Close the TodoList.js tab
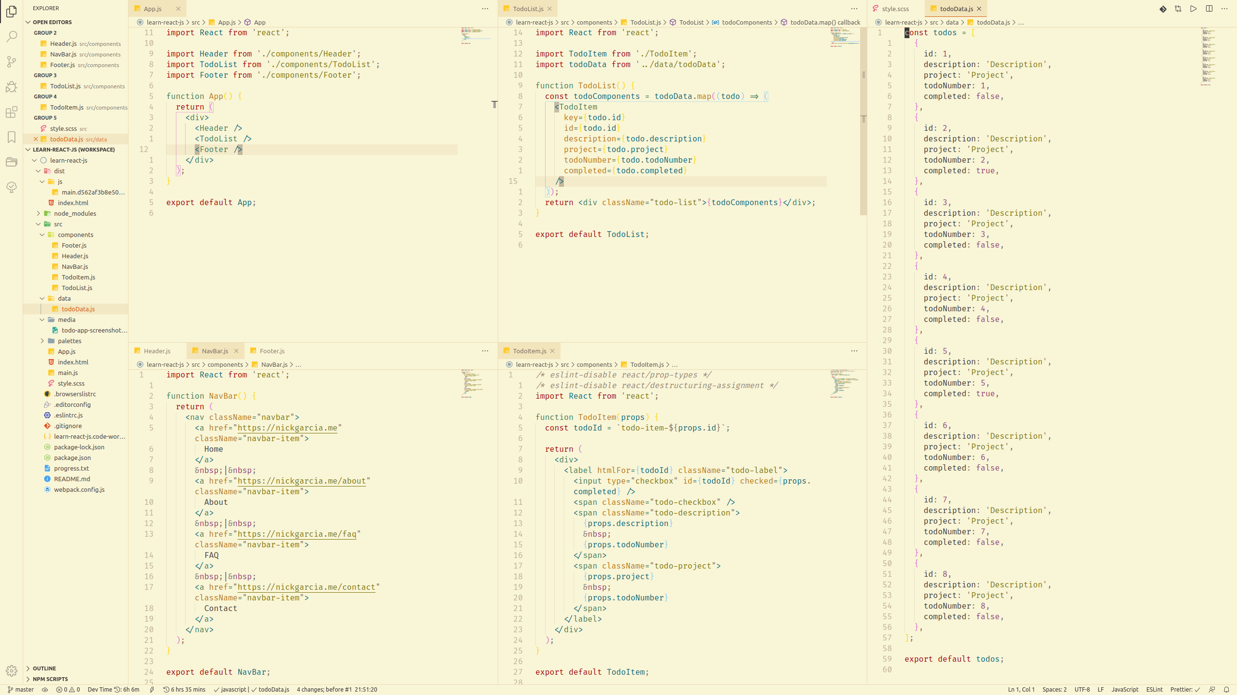This screenshot has height=695, width=1237. tap(549, 9)
